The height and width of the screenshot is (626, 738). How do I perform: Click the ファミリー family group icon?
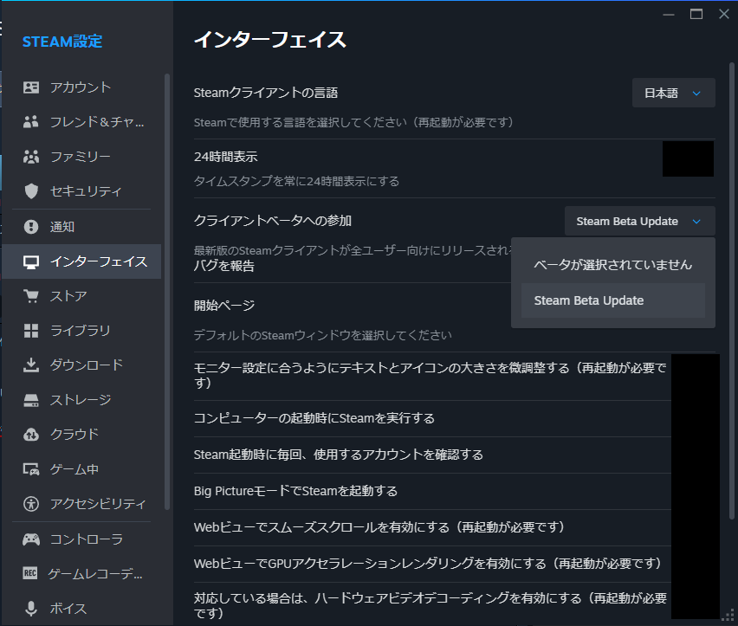[x=31, y=157]
